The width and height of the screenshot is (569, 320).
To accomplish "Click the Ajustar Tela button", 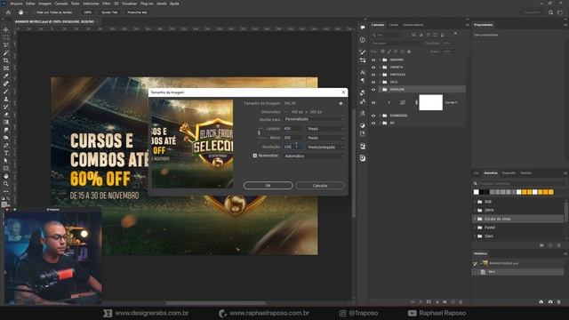I will pos(109,12).
